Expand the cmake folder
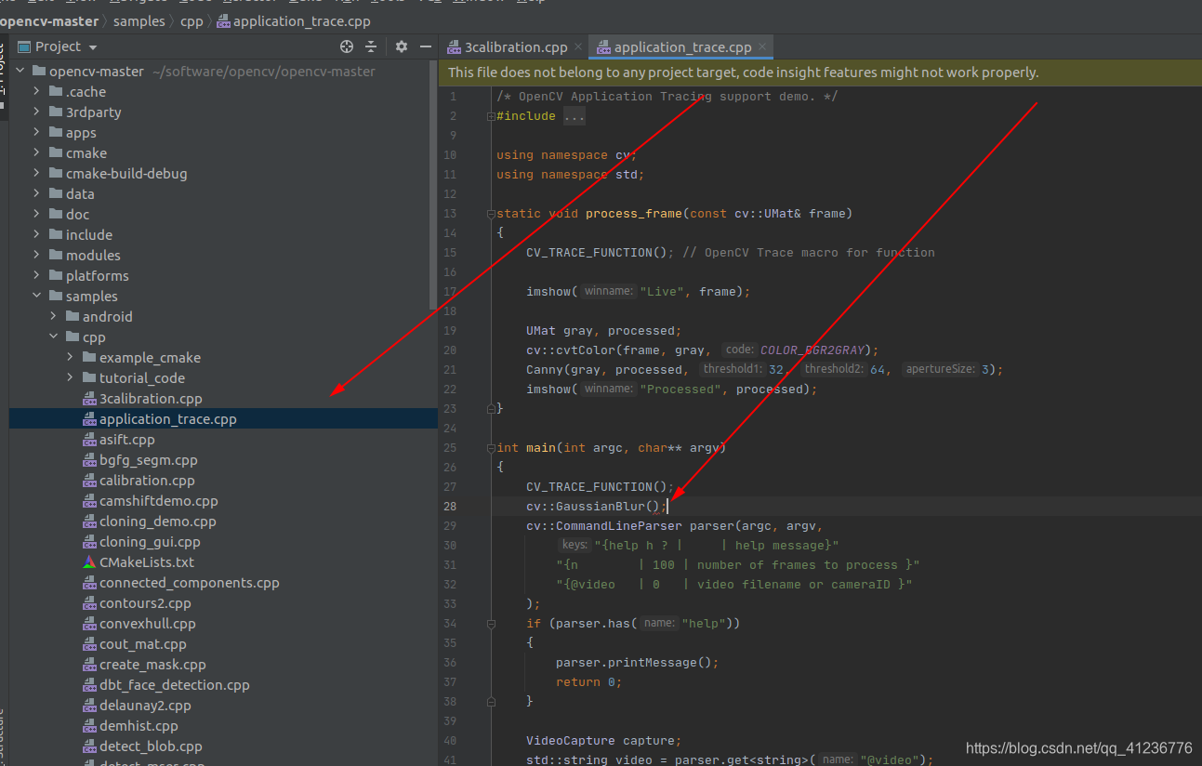 point(36,153)
